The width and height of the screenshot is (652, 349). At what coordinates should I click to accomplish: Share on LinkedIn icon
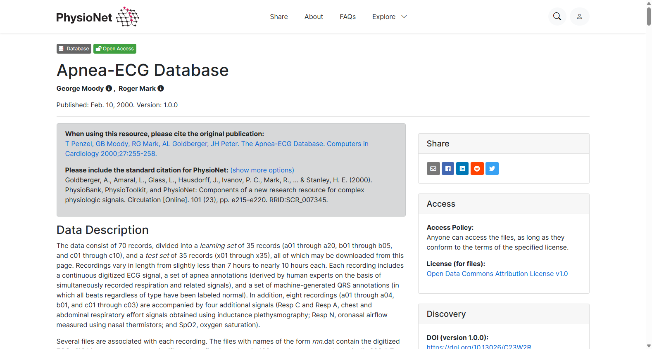pyautogui.click(x=462, y=168)
